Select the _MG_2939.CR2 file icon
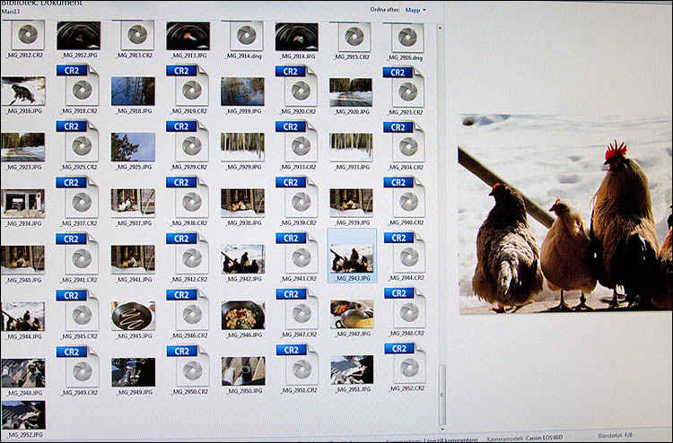Screen dimensions: 673x443 [x=297, y=197]
